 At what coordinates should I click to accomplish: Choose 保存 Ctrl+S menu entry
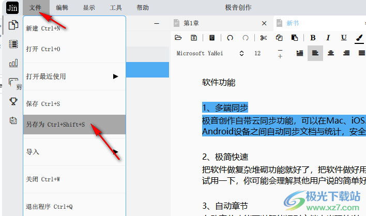pyautogui.click(x=74, y=103)
